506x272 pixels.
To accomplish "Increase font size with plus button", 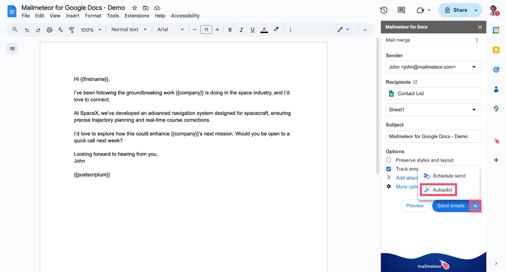I will point(217,30).
